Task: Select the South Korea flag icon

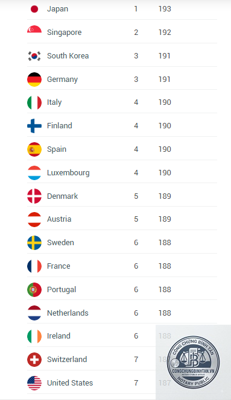Action: click(34, 56)
